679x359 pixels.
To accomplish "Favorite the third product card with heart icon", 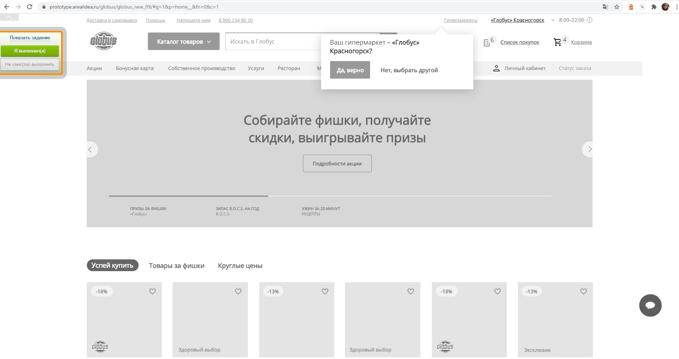I will (325, 292).
